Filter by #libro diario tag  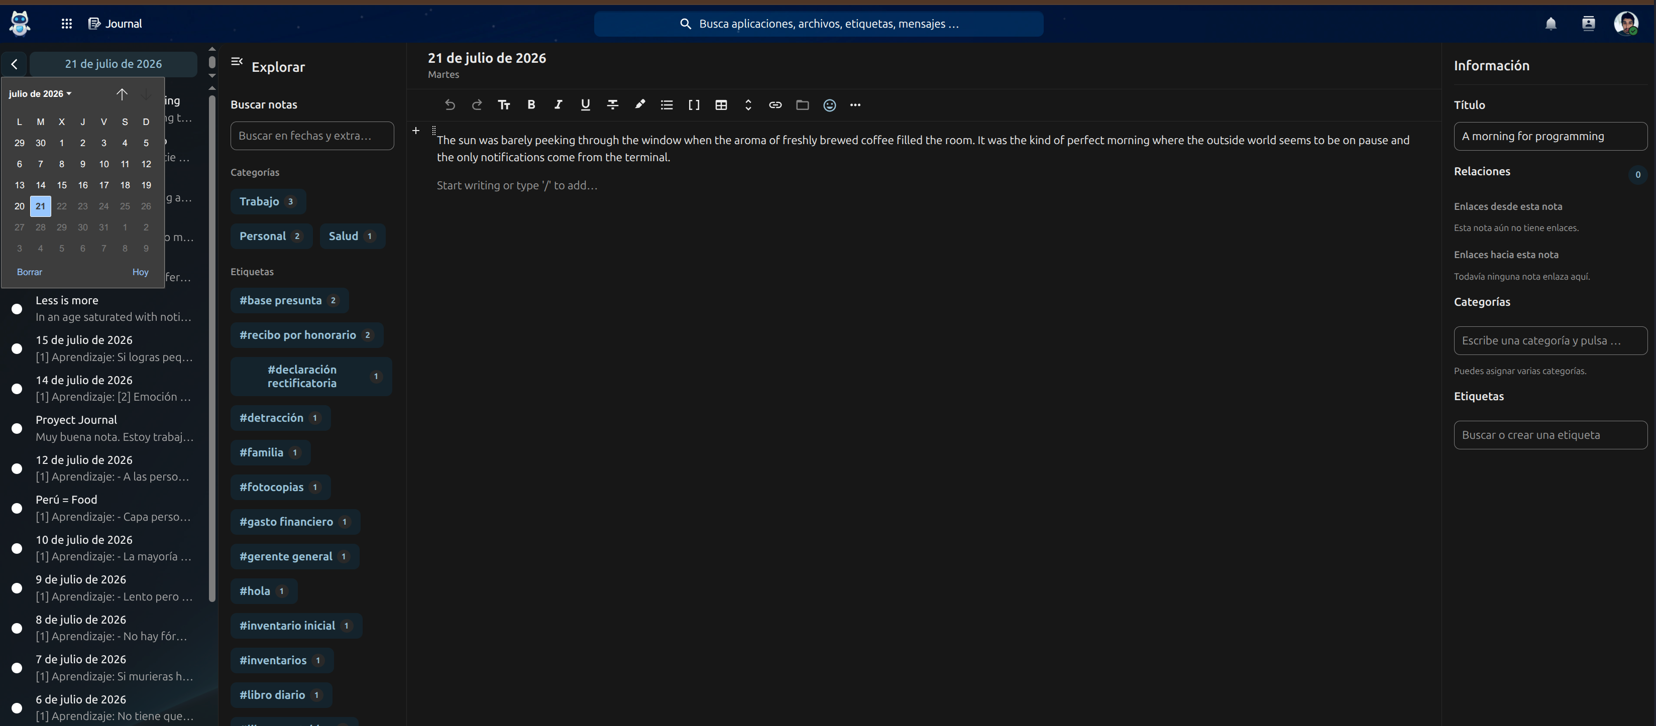(x=282, y=694)
